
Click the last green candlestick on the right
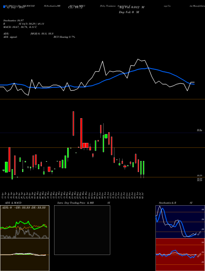[143, 168]
